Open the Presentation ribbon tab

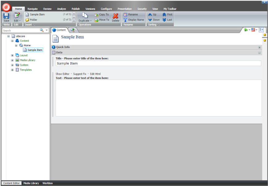125,9
